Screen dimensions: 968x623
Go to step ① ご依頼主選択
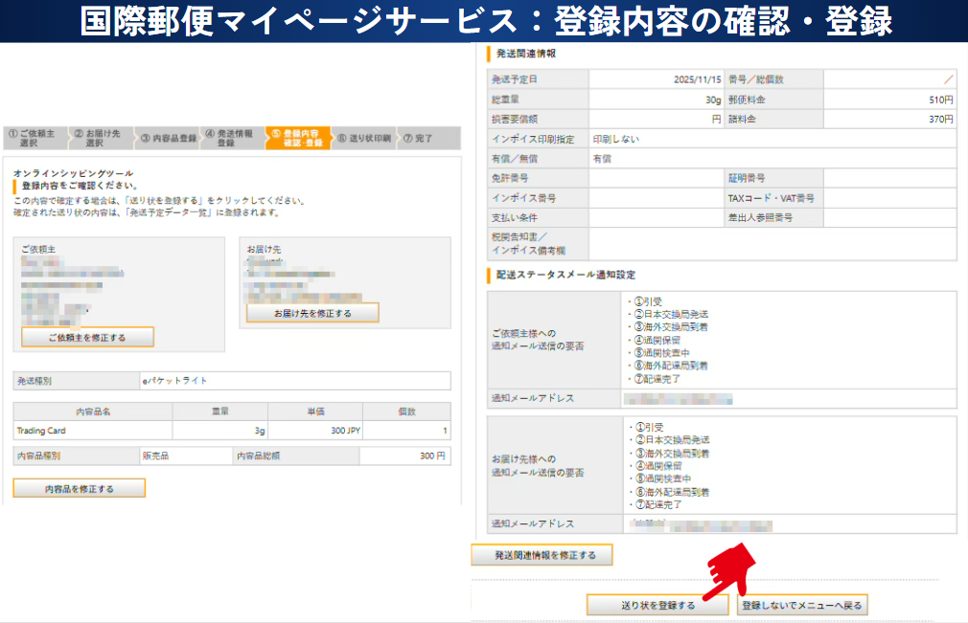click(x=34, y=138)
